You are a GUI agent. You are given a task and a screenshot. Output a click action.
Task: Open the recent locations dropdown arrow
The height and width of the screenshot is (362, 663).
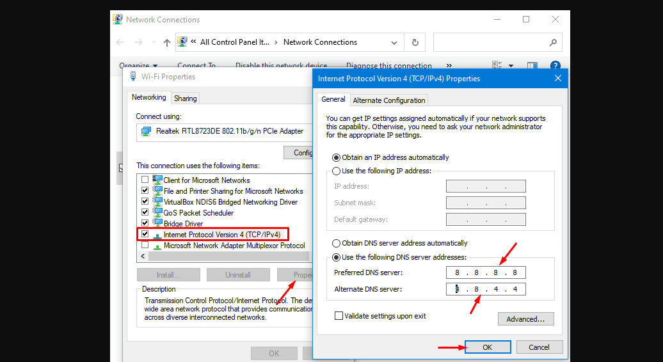click(154, 42)
